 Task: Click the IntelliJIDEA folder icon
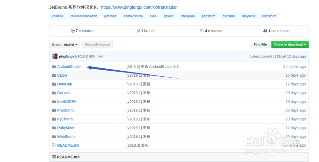click(54, 102)
